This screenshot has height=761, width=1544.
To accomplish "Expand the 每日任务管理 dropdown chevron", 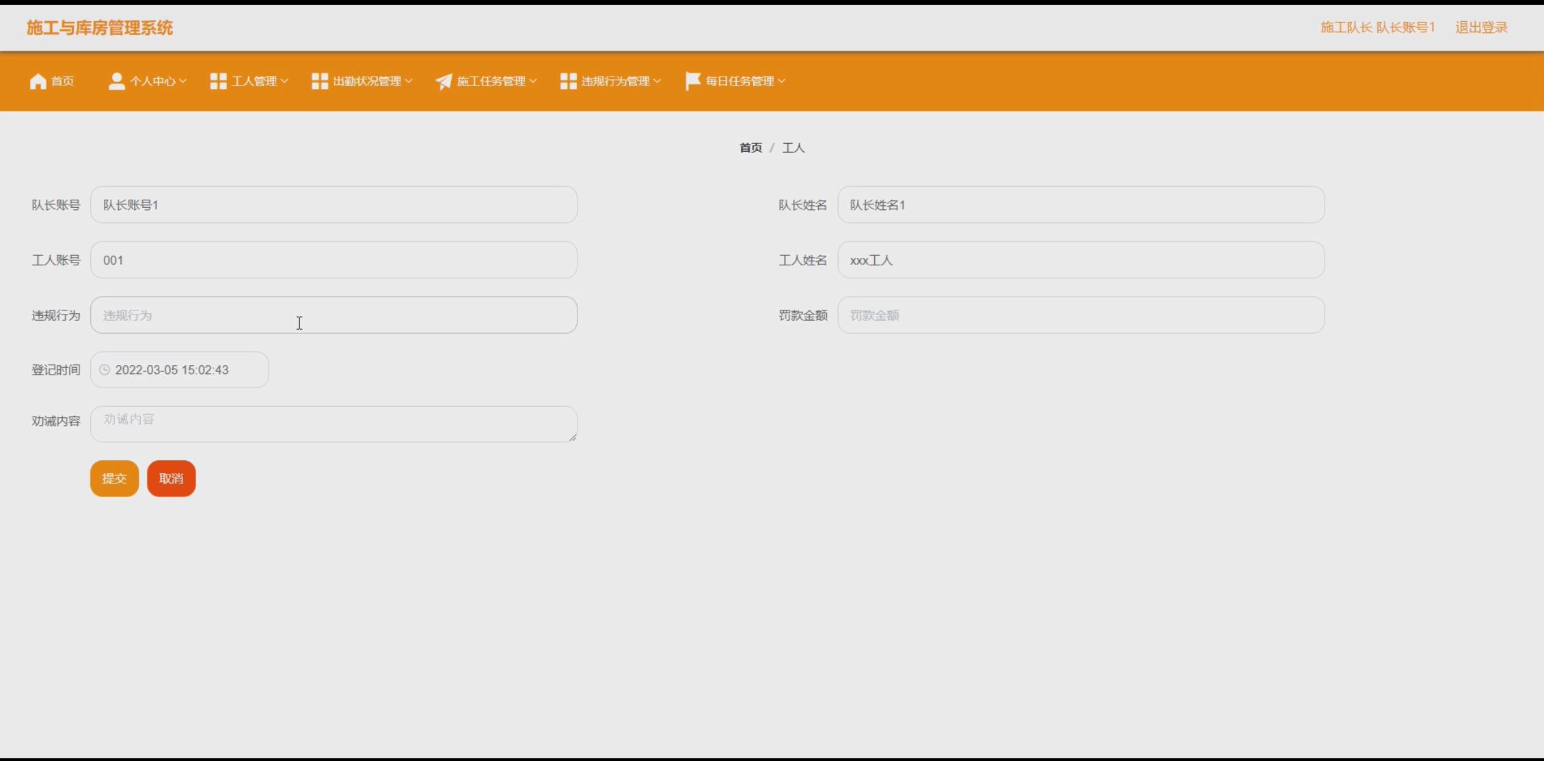I will [x=781, y=81].
